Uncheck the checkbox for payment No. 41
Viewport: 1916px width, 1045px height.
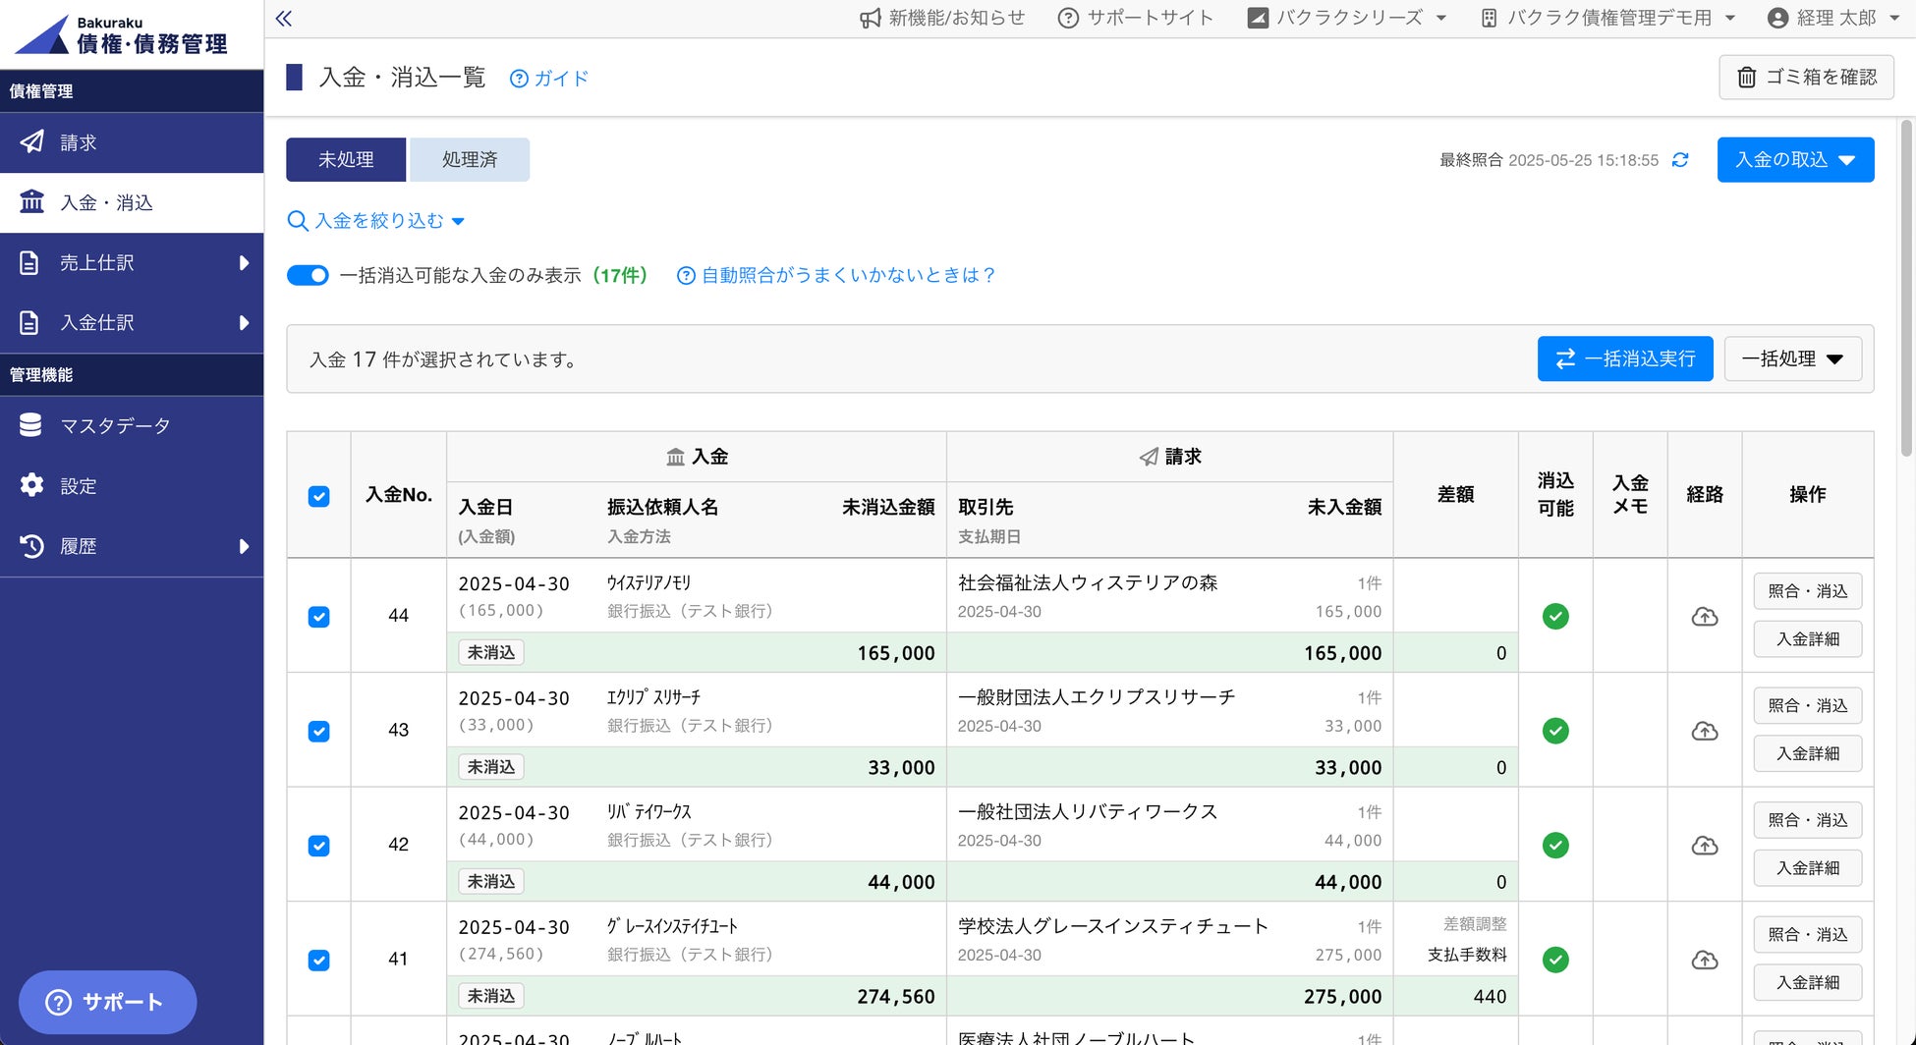pos(319,961)
